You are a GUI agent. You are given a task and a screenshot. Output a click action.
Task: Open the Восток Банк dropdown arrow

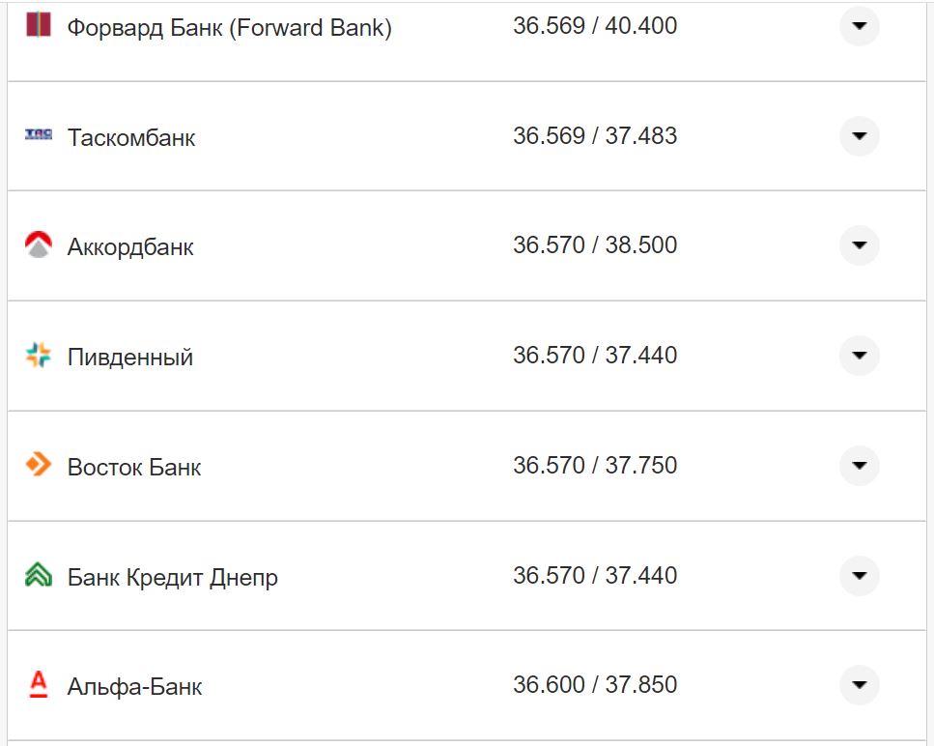(x=859, y=466)
